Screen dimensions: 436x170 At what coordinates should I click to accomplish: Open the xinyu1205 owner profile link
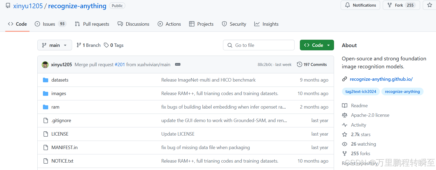pyautogui.click(x=28, y=6)
